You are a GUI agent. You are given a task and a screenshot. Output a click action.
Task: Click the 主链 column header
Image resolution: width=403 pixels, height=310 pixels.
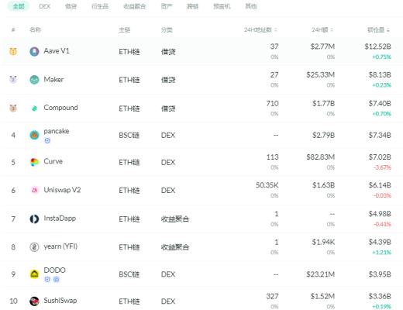pos(124,30)
